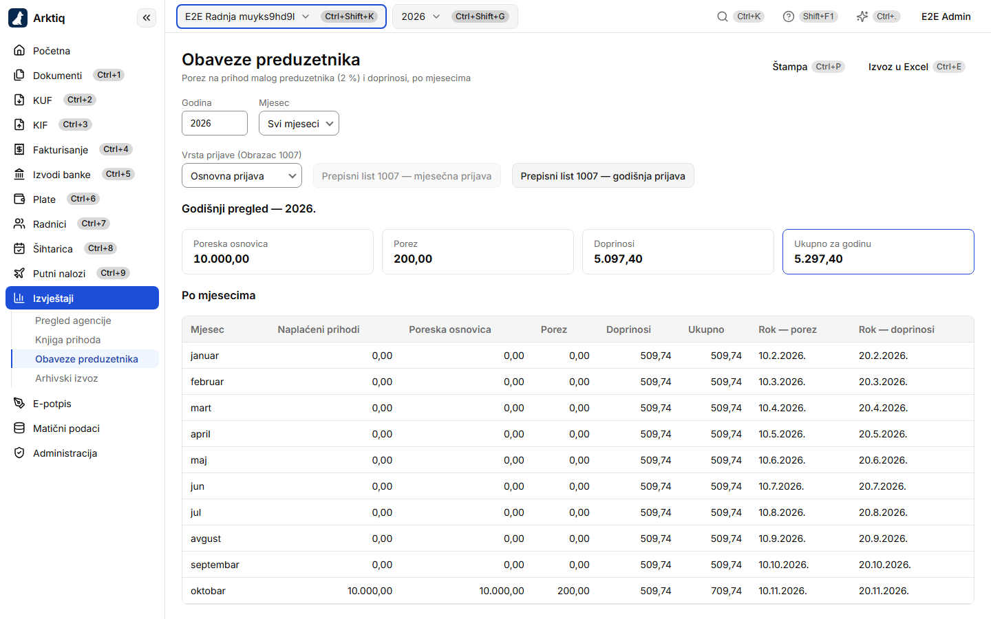Click the Štampa print button
The height and width of the screenshot is (619, 991).
(x=808, y=67)
